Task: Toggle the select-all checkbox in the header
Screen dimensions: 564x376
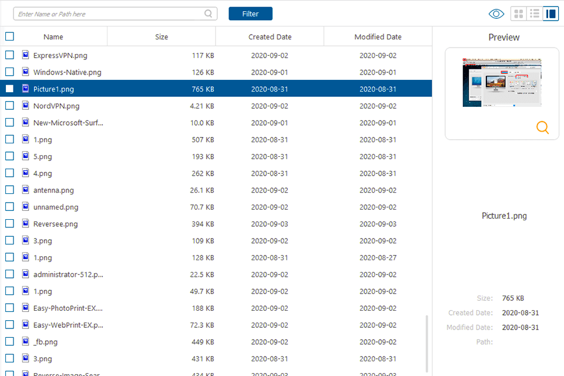Action: 9,36
